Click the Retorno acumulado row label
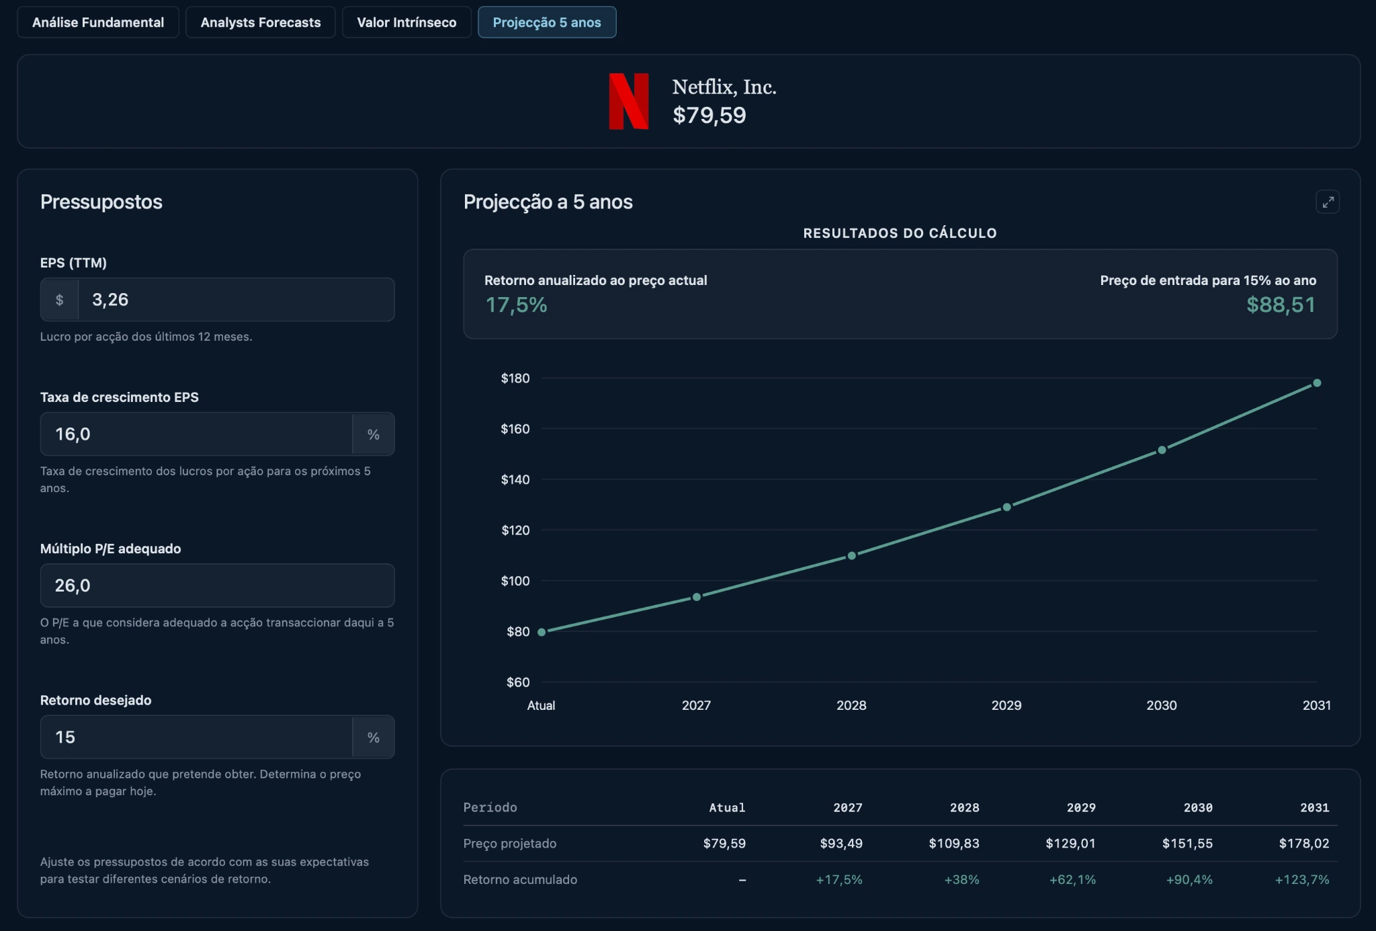The width and height of the screenshot is (1376, 931). tap(520, 880)
